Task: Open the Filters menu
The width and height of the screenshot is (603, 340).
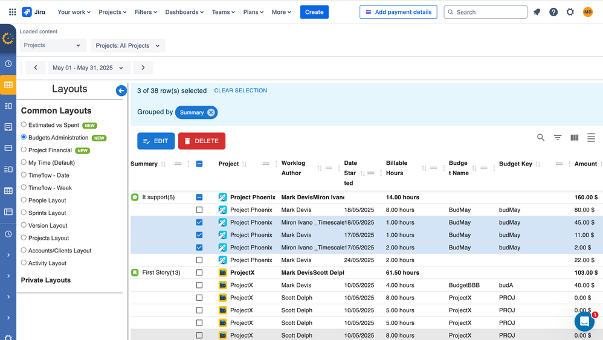Action: (146, 12)
